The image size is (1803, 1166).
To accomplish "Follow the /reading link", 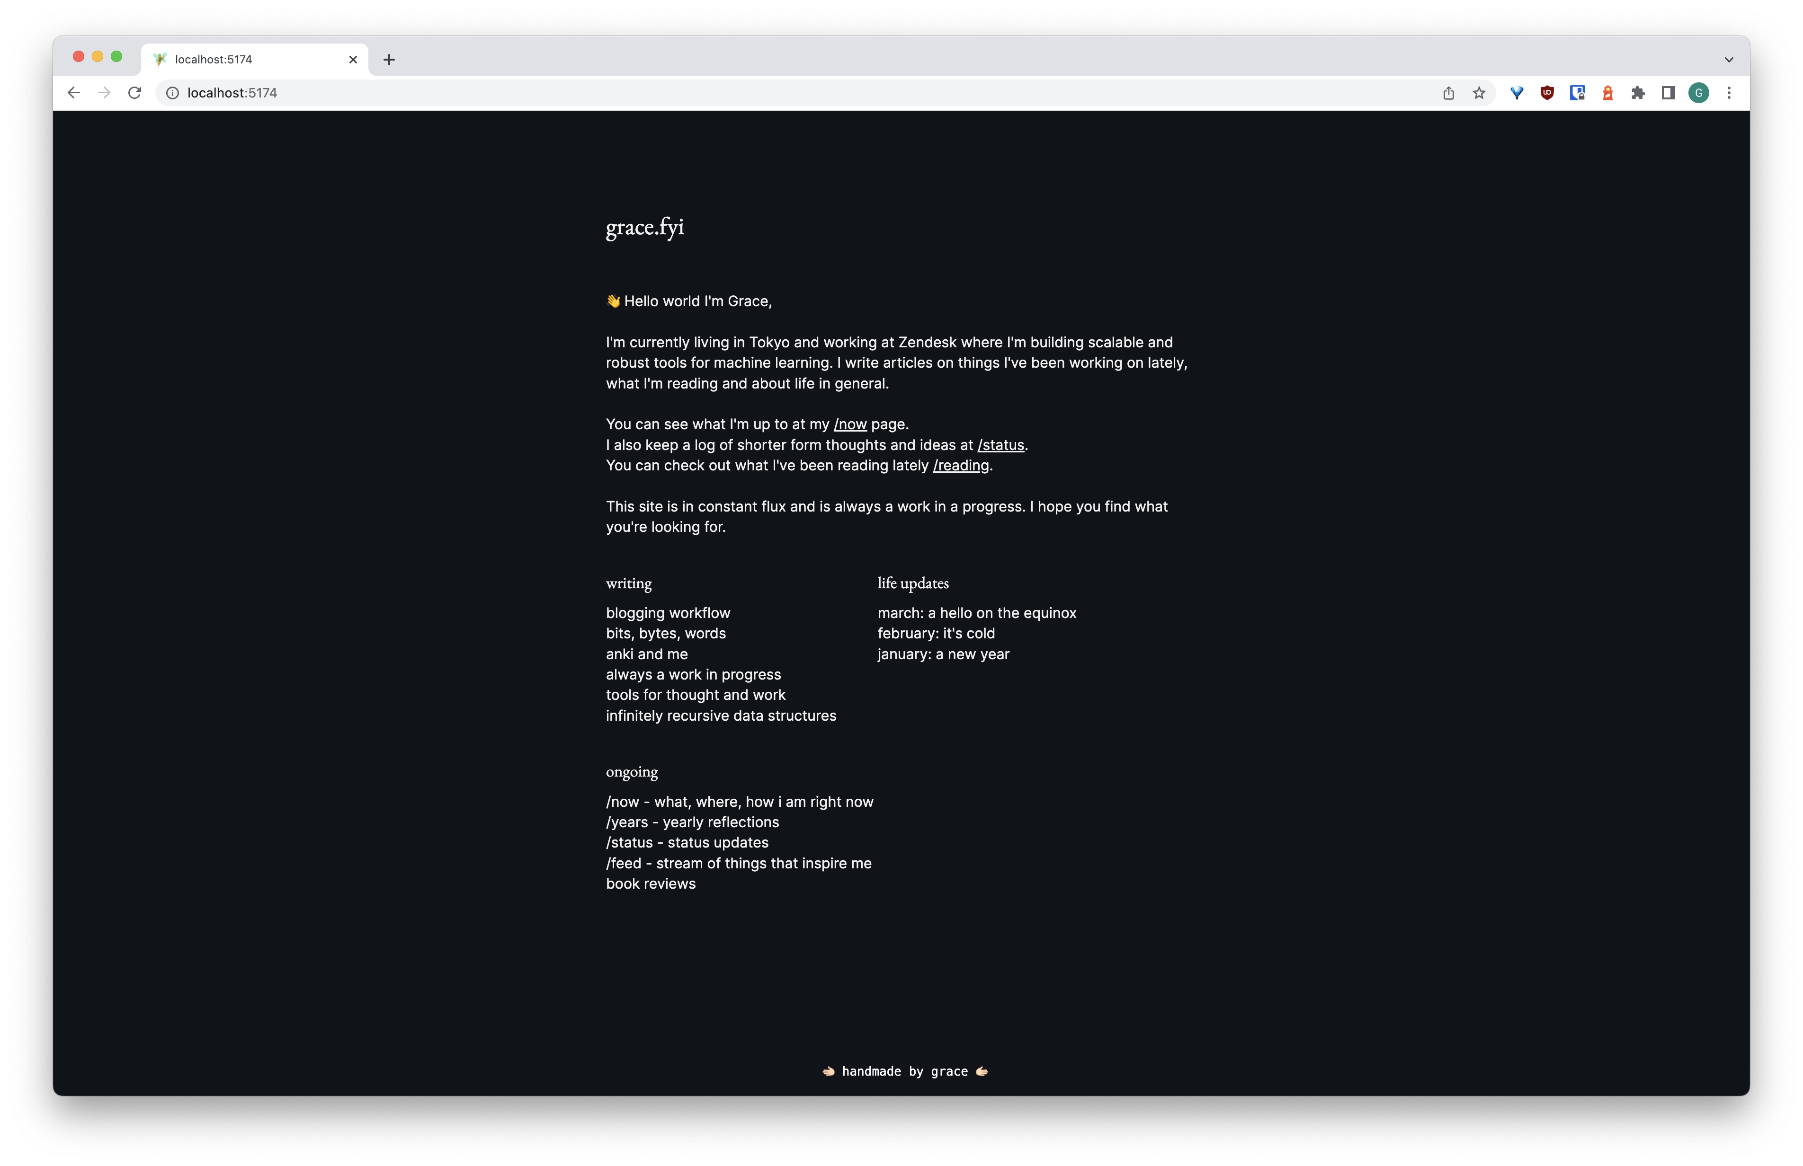I will click(x=961, y=466).
